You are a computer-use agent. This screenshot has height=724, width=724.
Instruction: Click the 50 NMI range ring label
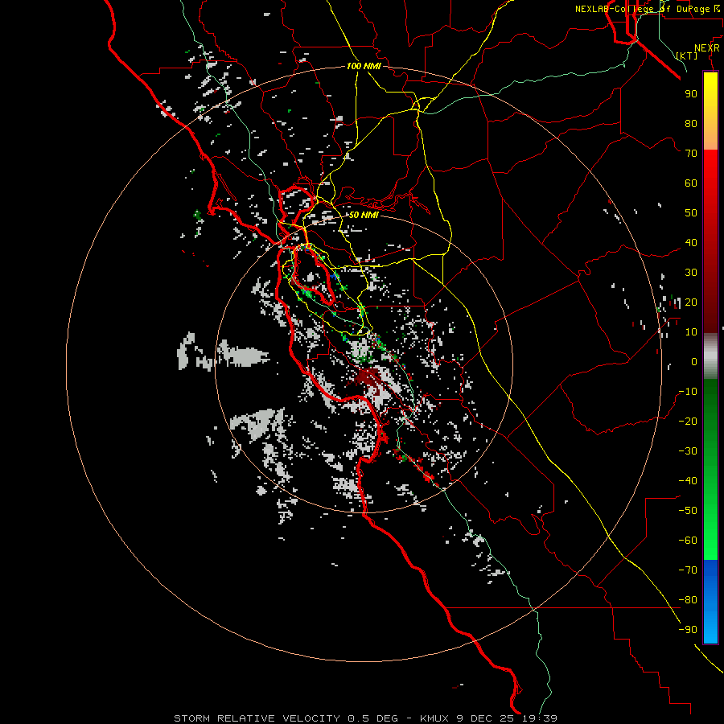tap(364, 215)
